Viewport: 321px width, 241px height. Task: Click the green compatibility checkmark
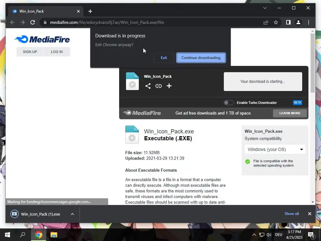(x=248, y=162)
